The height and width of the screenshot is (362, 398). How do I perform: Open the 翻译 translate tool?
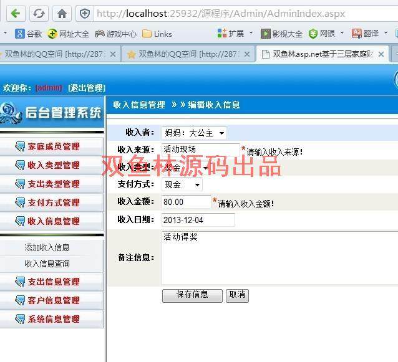pyautogui.click(x=366, y=33)
